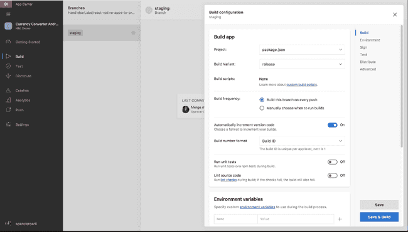Open the Build section icon in sidebar

pyautogui.click(x=8, y=57)
